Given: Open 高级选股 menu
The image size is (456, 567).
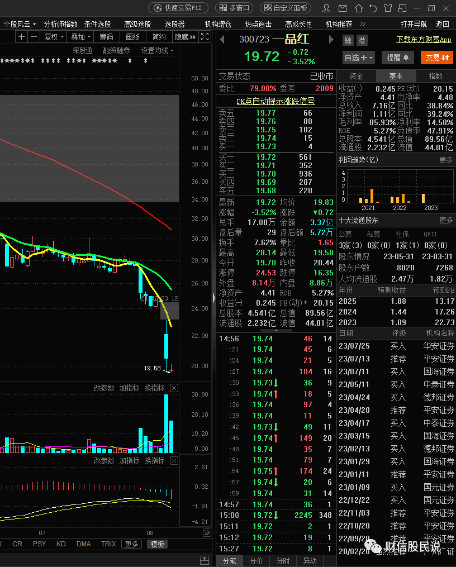Looking at the screenshot, I should tap(137, 24).
